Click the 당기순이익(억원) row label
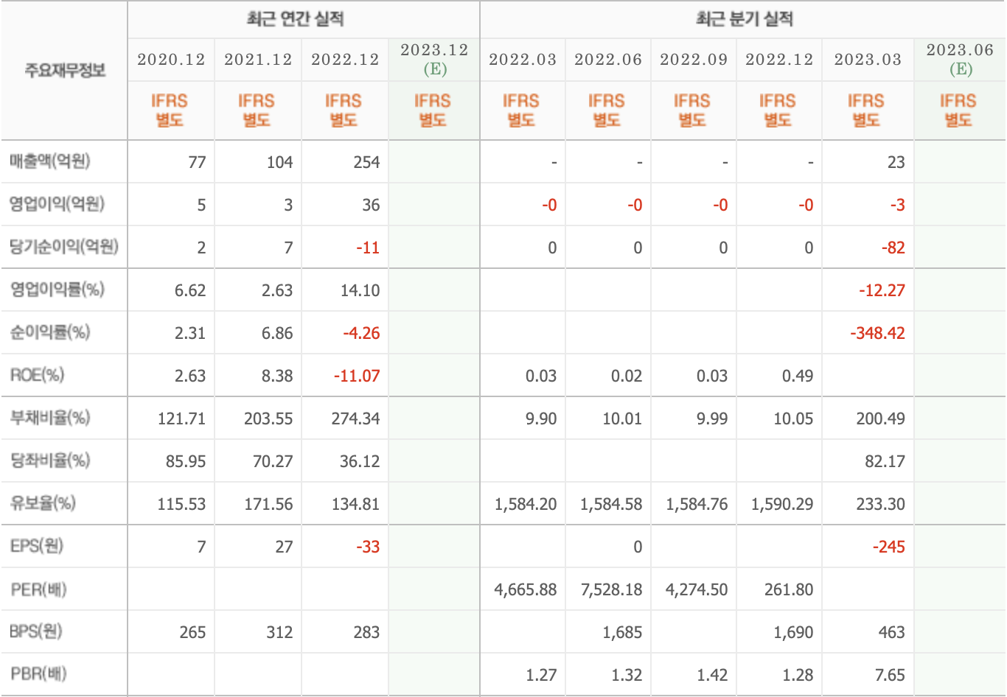Screen dimensions: 1007x697 click(x=63, y=247)
